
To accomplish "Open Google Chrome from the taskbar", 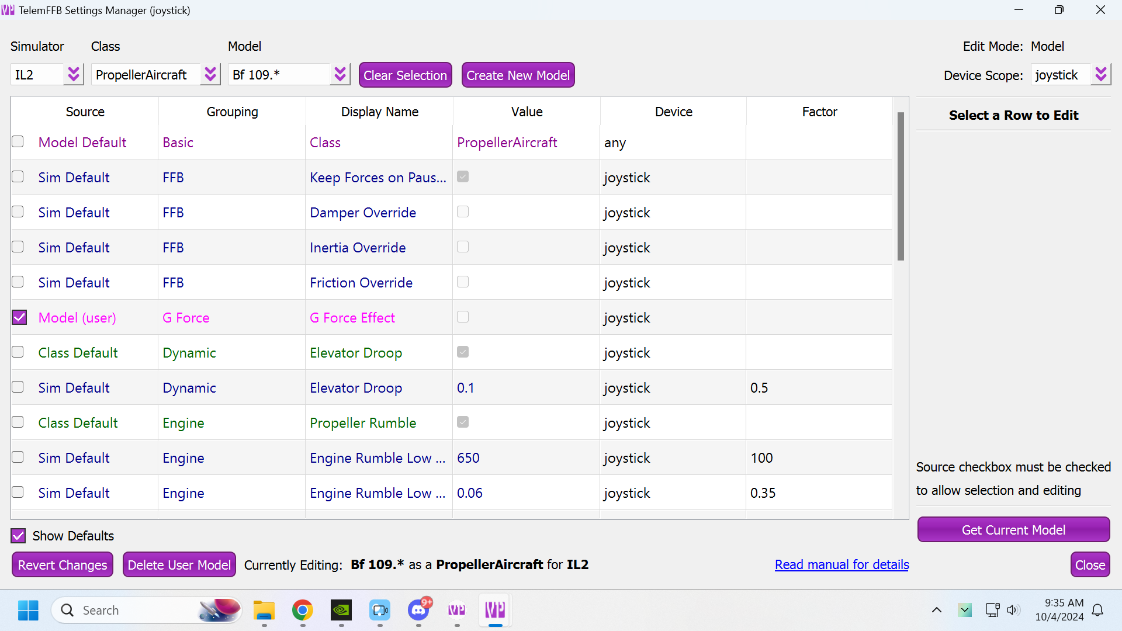I will pyautogui.click(x=302, y=611).
